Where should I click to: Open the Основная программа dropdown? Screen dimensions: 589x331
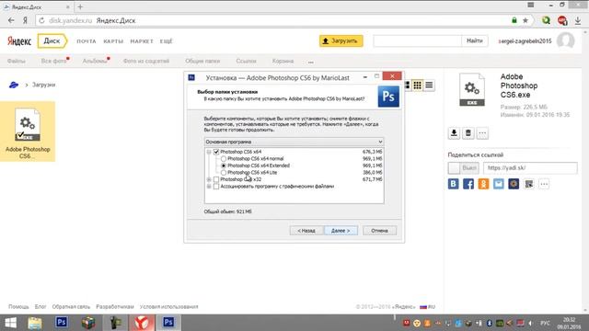294,142
